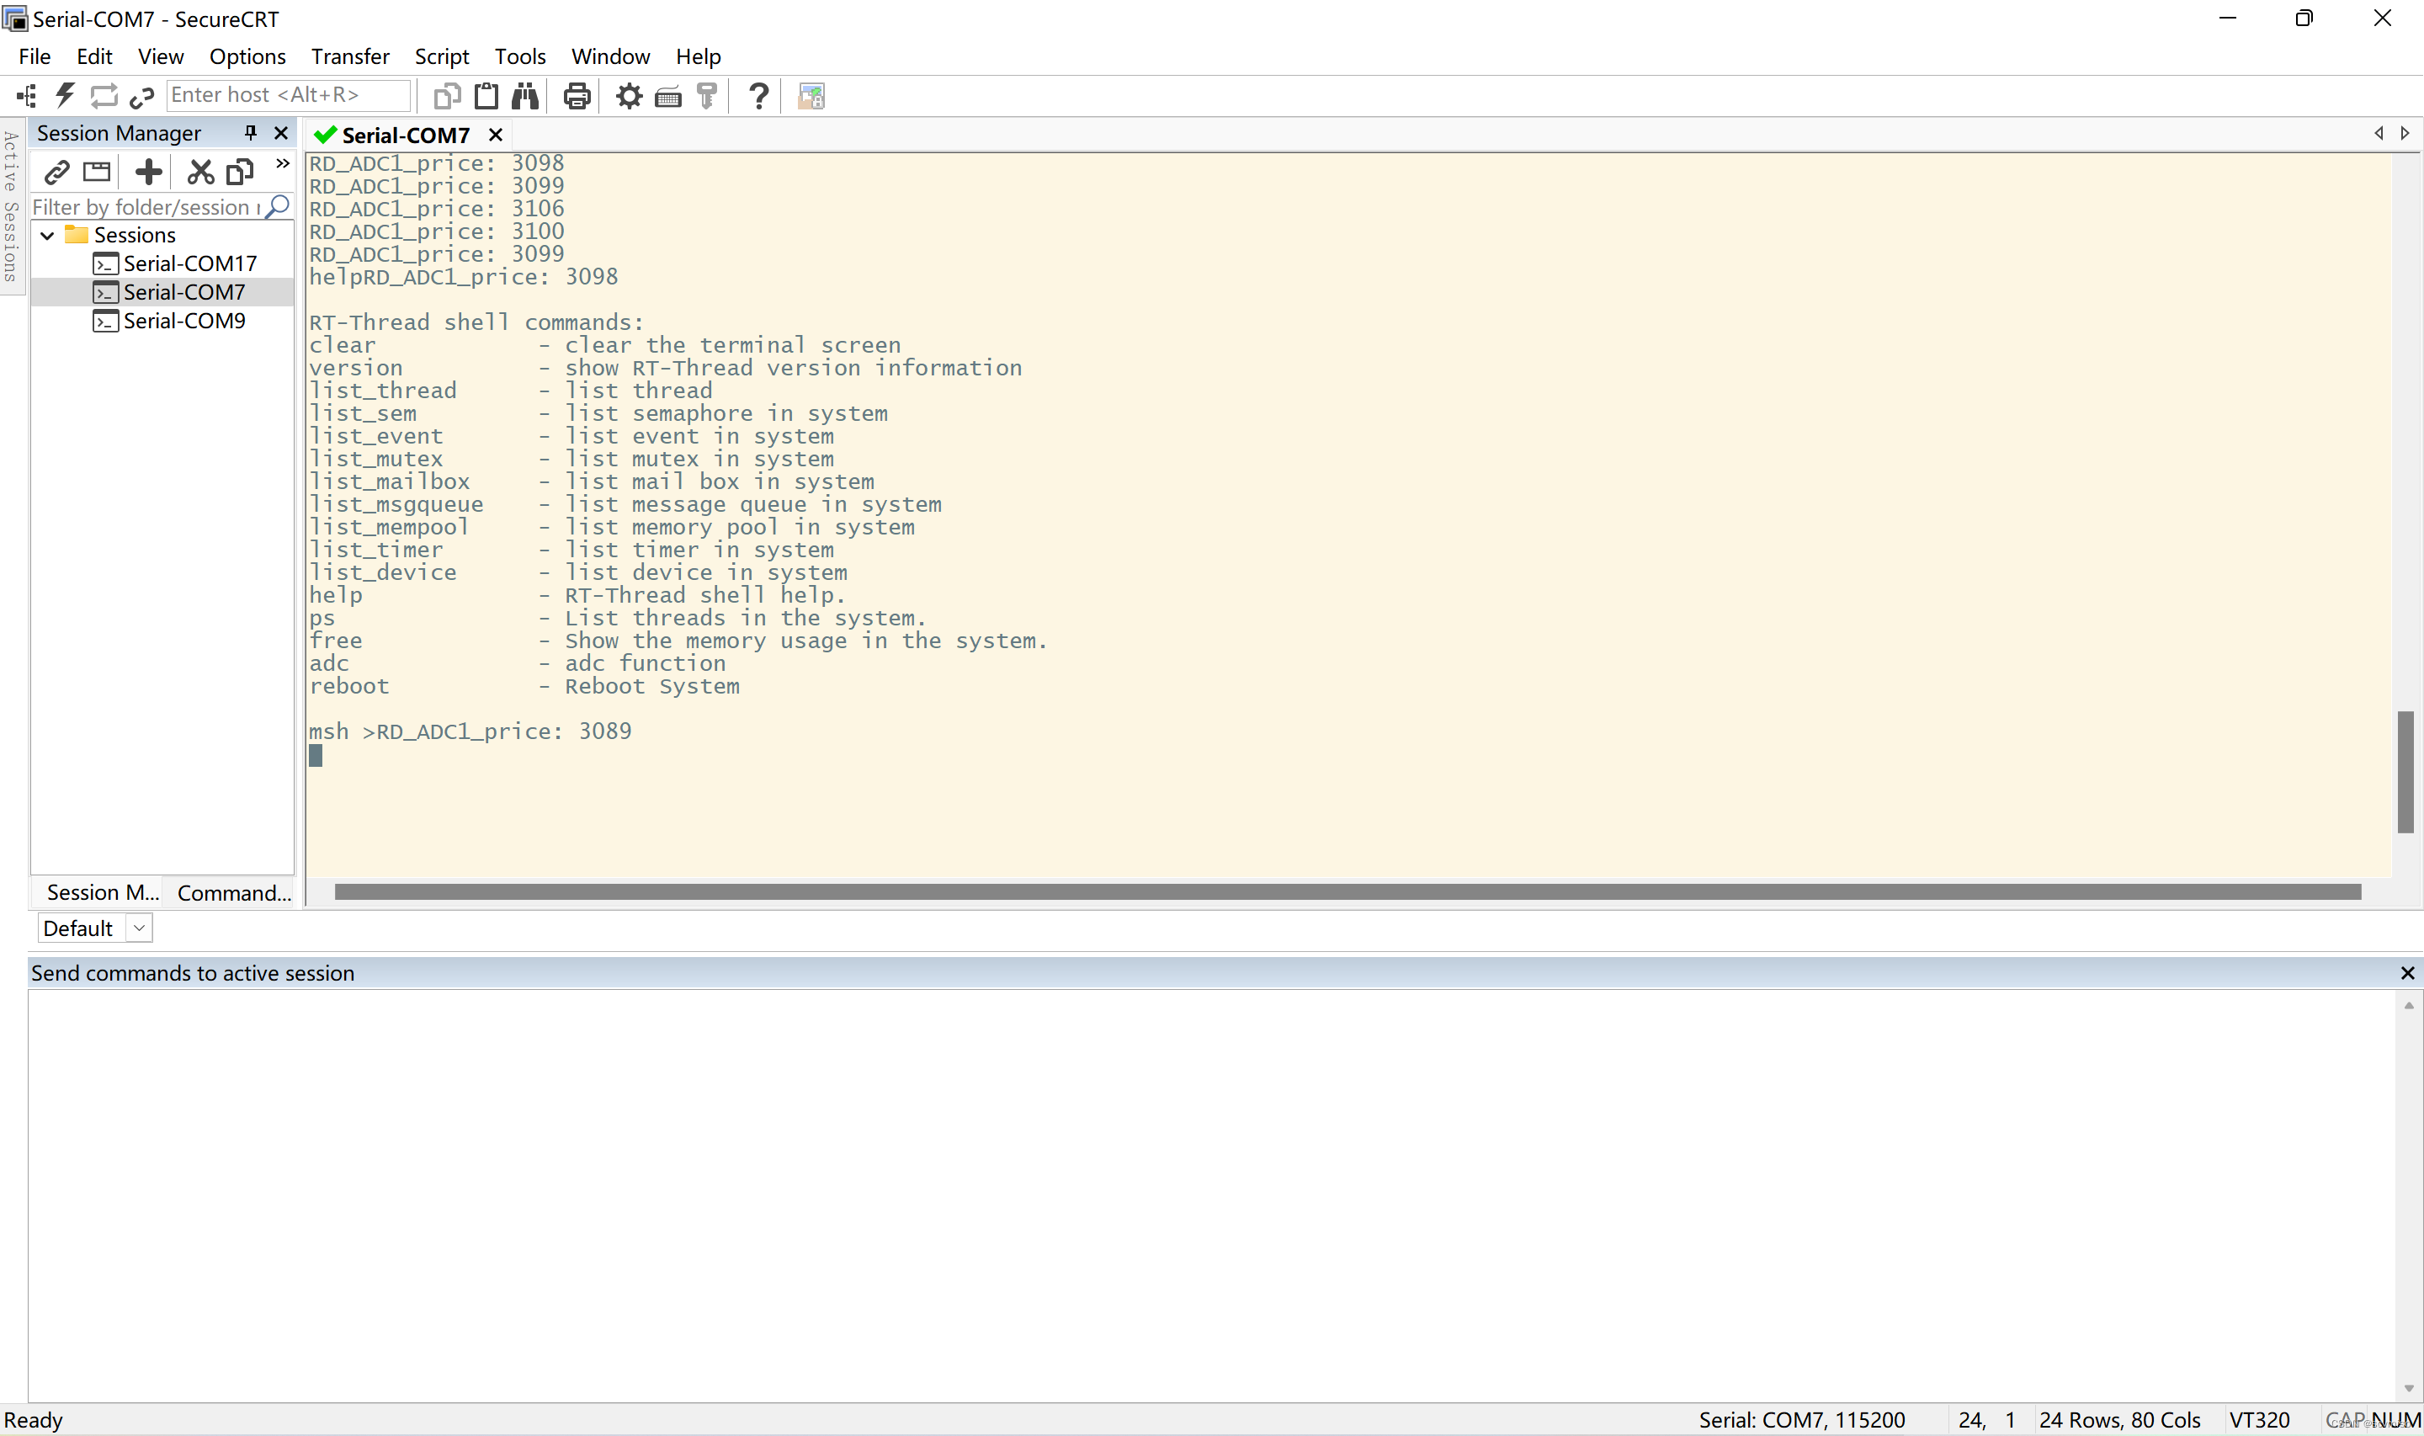The height and width of the screenshot is (1436, 2424).
Task: Click the Session Manager toggle toolbar icon
Action: (x=26, y=95)
